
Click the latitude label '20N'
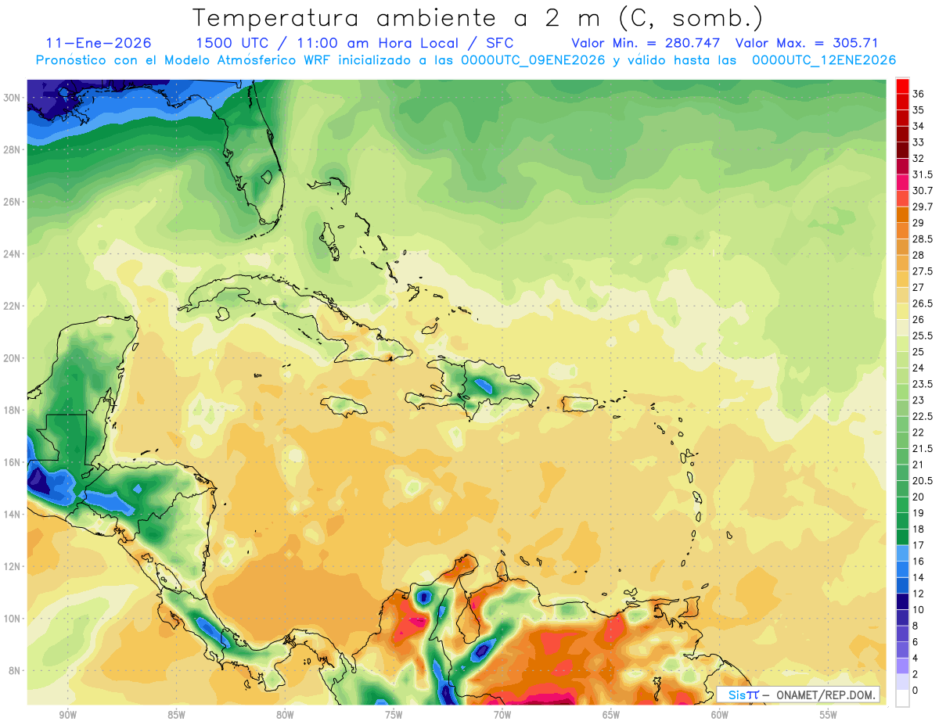coord(12,358)
